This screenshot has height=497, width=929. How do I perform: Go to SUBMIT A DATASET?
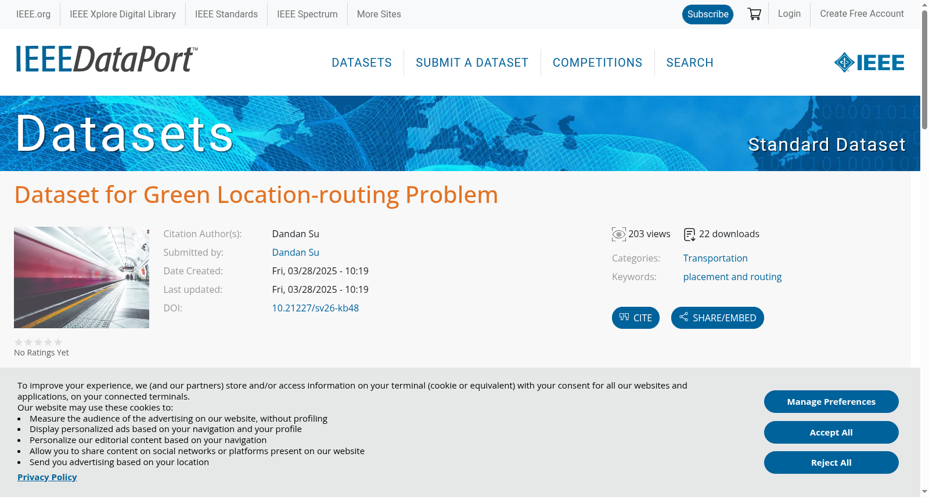[472, 63]
